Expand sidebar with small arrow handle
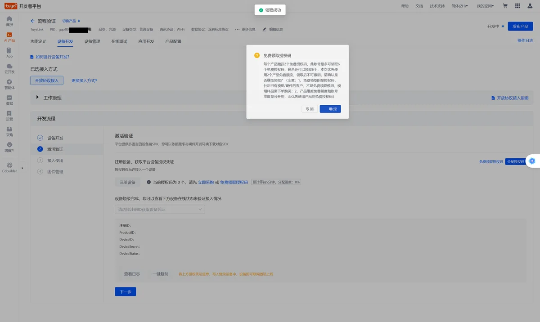 [22, 168]
